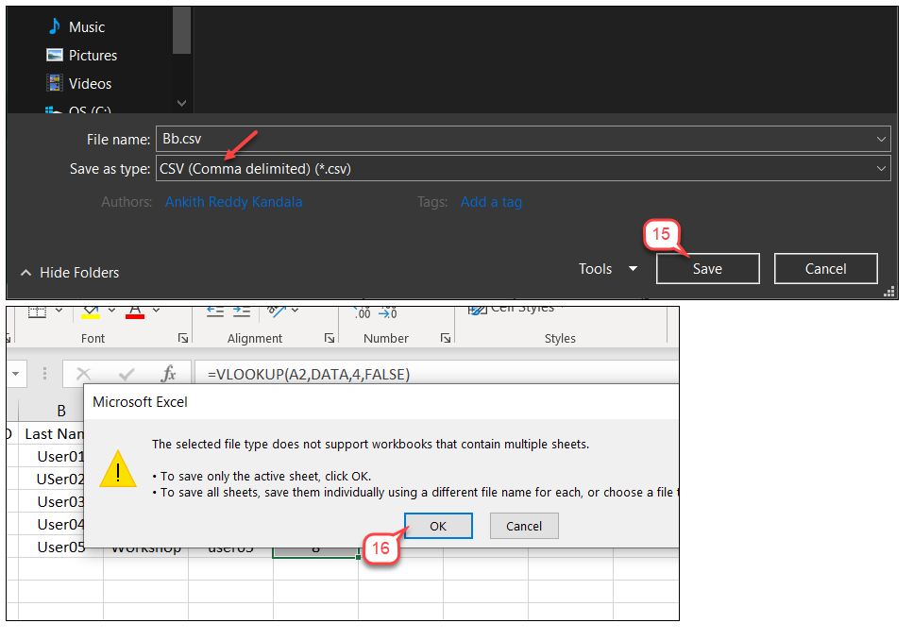Image resolution: width=913 pixels, height=640 pixels.
Task: Click the author Ankith Reddy Kandala
Action: [233, 202]
